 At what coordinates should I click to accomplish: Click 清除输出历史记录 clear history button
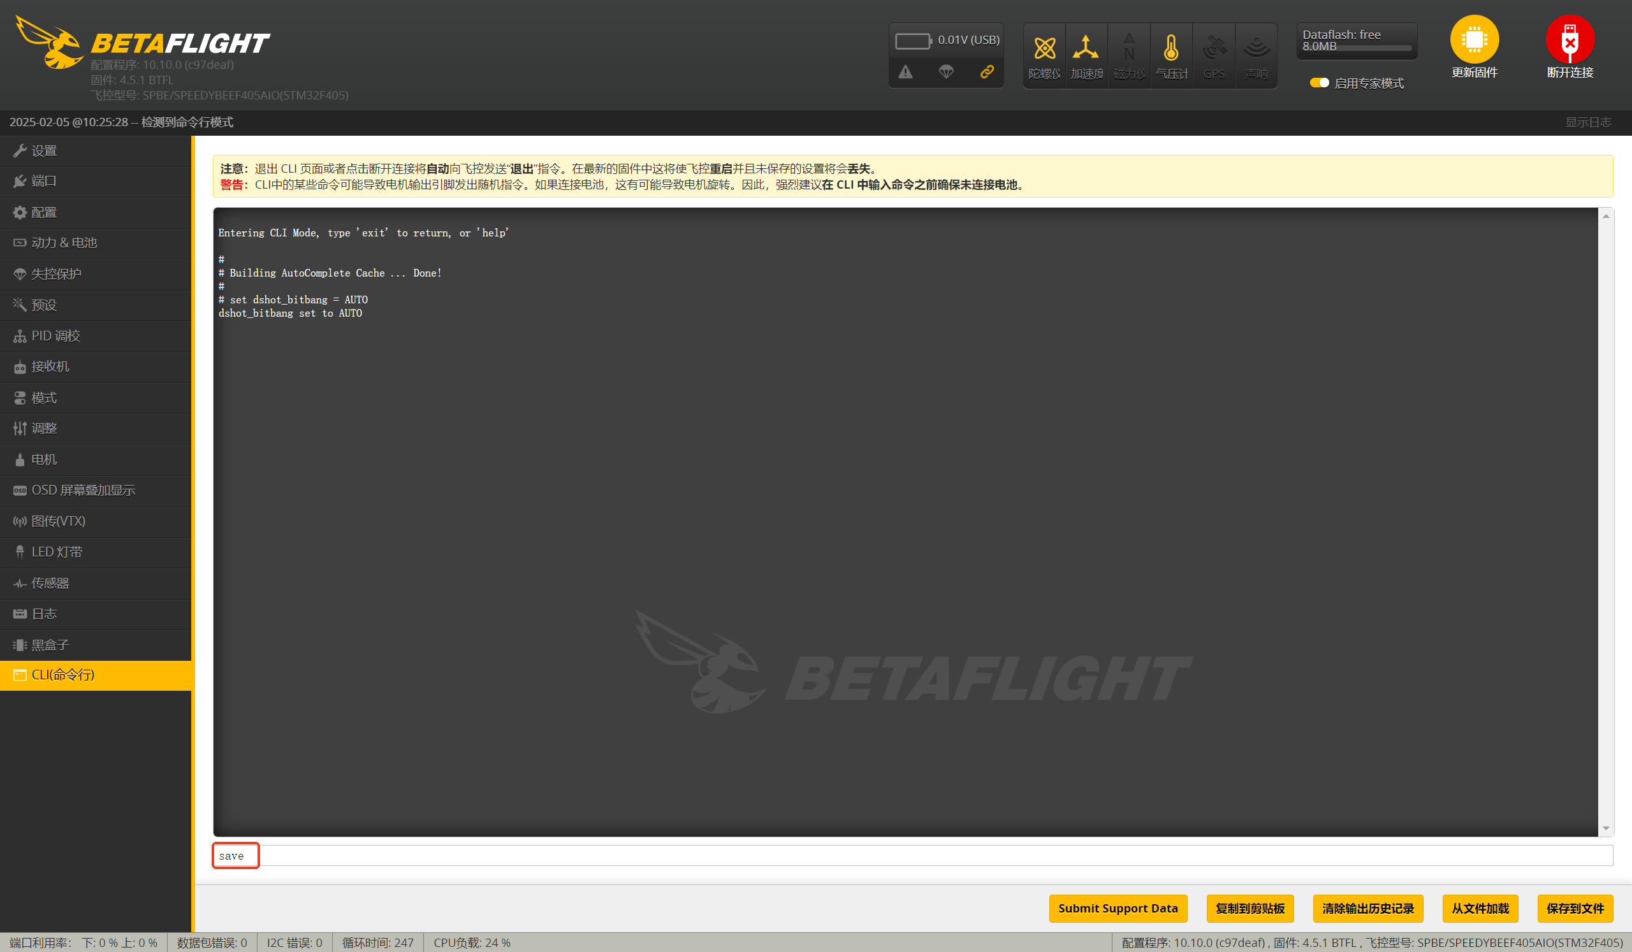click(1368, 909)
